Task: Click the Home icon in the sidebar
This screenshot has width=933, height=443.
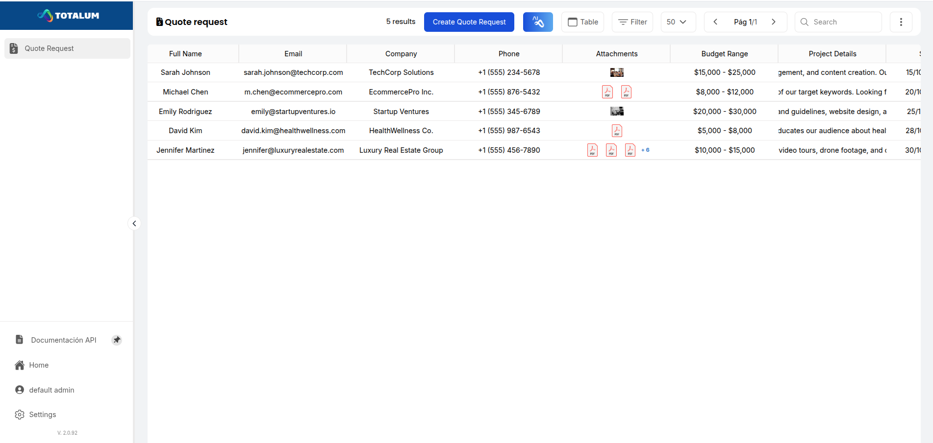Action: click(x=19, y=365)
